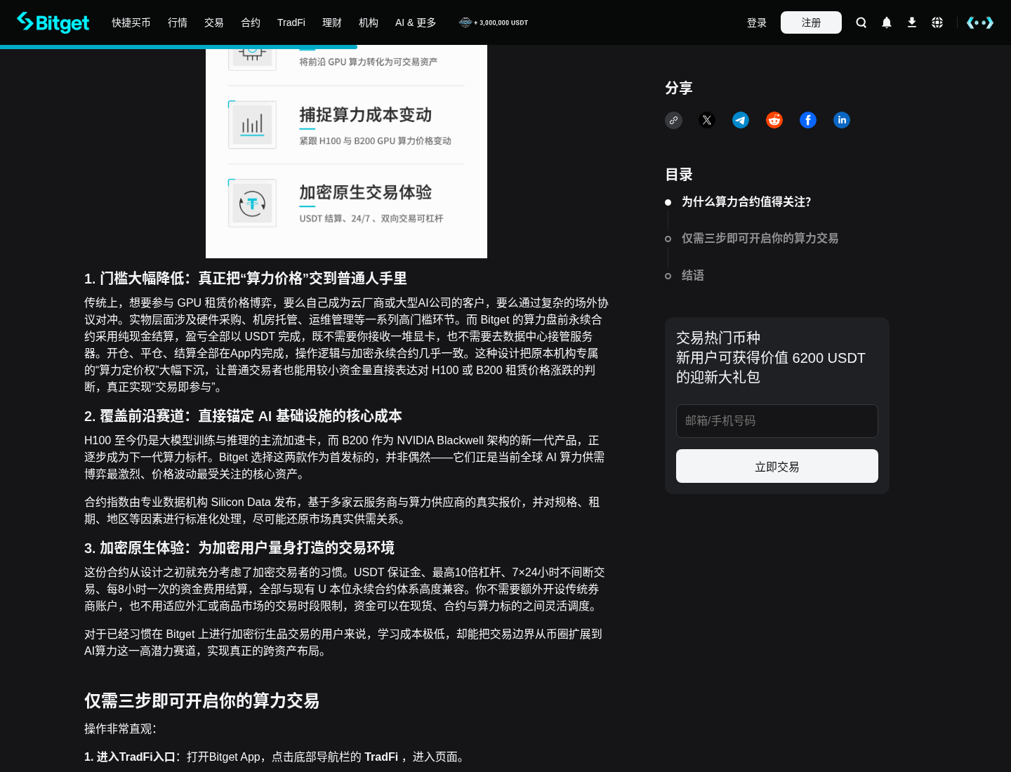
Task: Click the 注册 button
Action: pyautogui.click(x=811, y=22)
